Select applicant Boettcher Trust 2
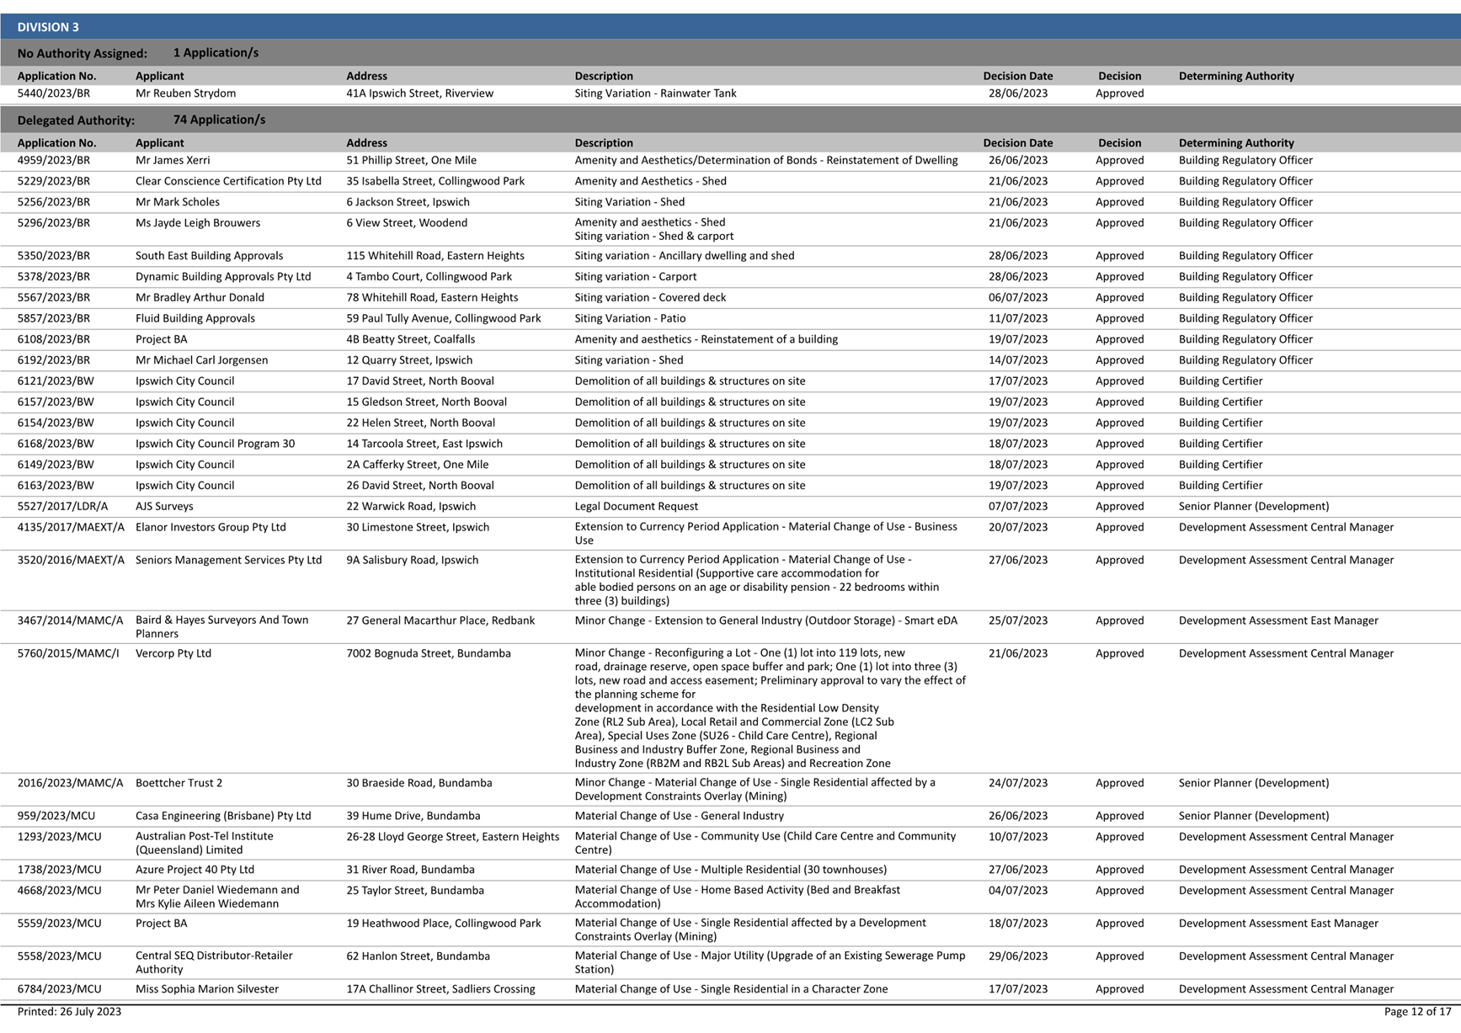 (x=179, y=783)
